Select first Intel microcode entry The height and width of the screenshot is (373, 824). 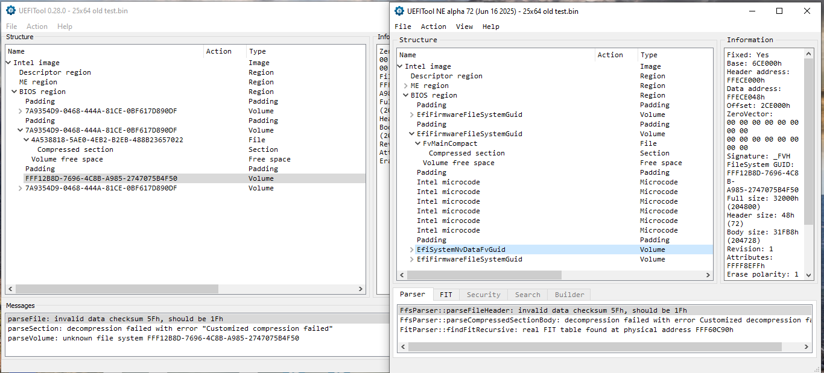point(448,182)
